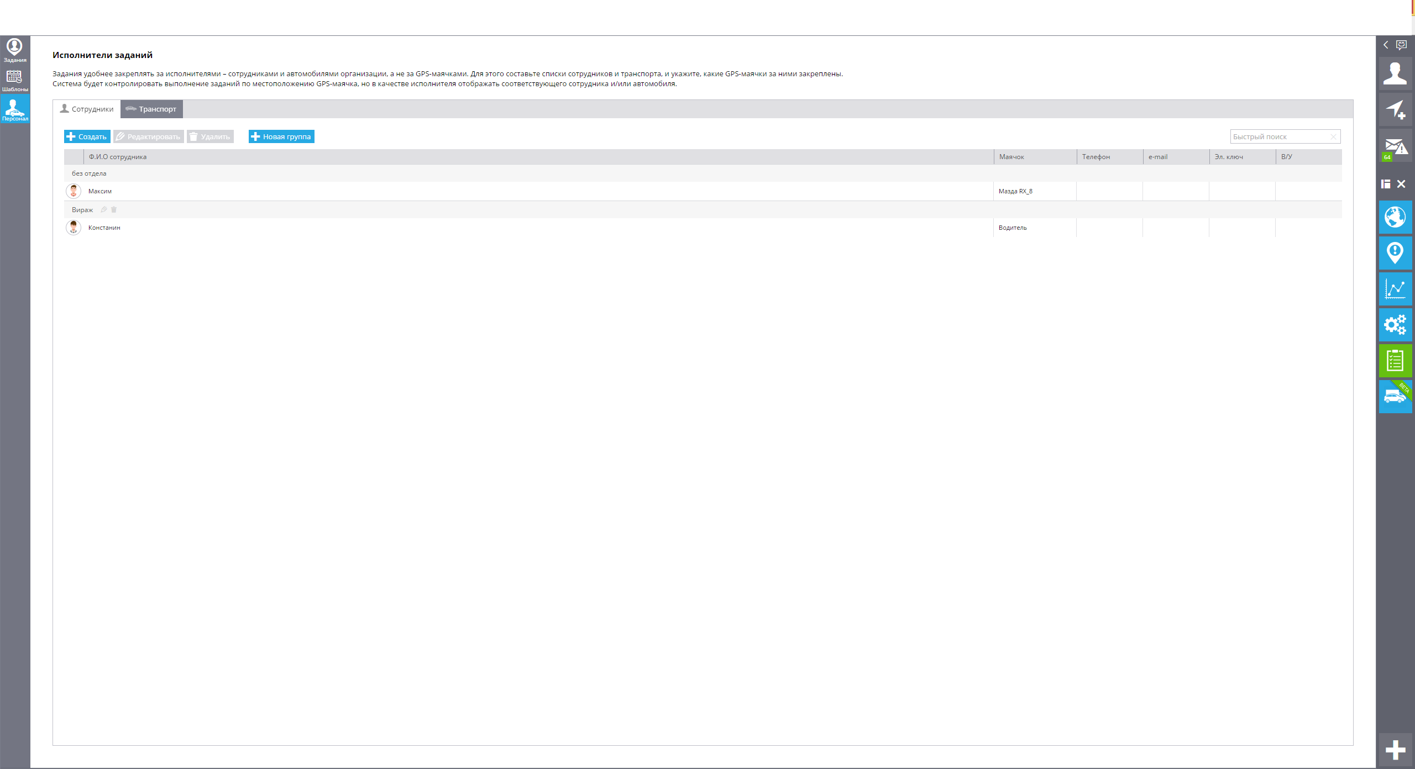Select the Констанин employee row
The image size is (1415, 769).
[104, 228]
